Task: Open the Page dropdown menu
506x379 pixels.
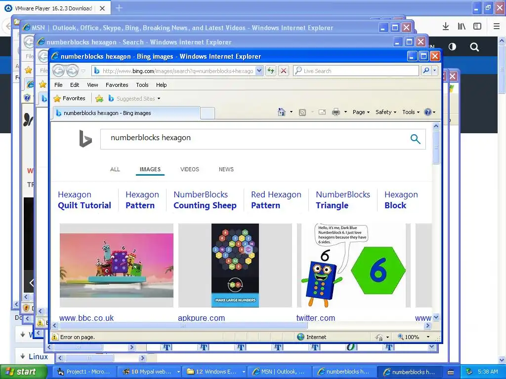Action: pyautogui.click(x=361, y=112)
